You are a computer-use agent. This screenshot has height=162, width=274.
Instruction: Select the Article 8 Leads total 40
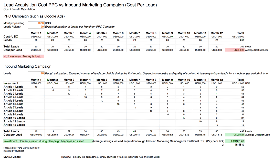243,111
